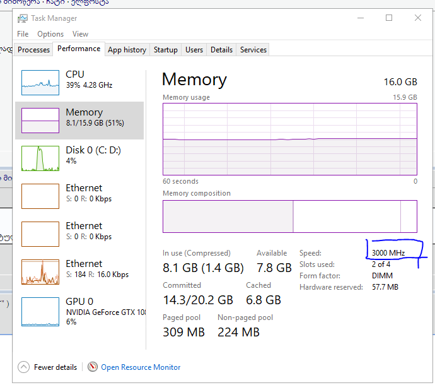Click the large Memory heading
Viewport: 435px width, 385px height.
pyautogui.click(x=194, y=80)
